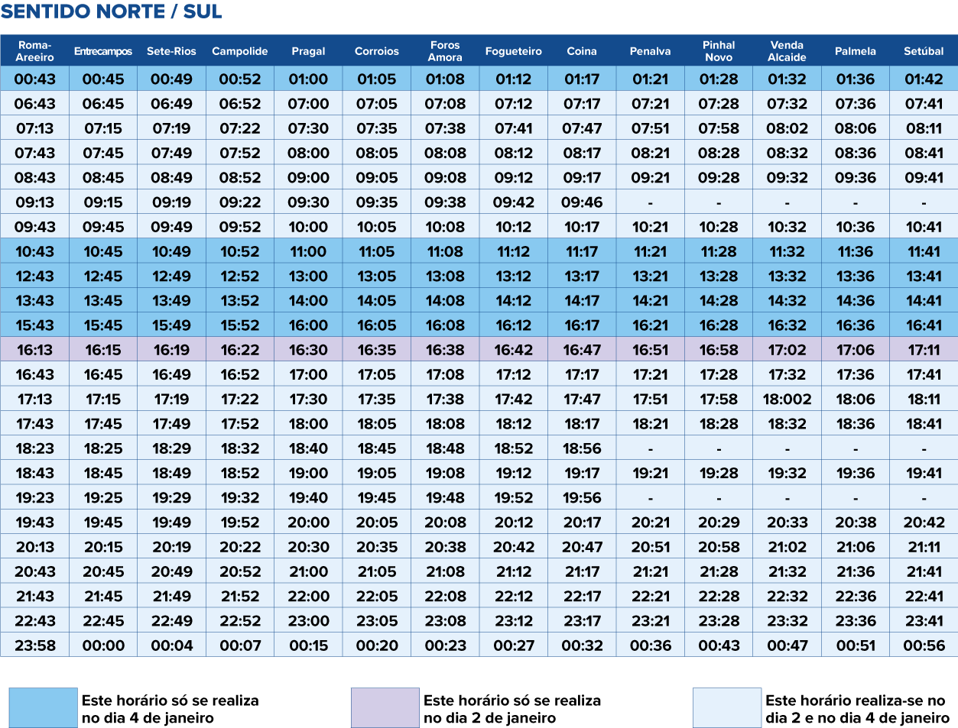
Task: Select the Palmela column header
Action: 856,51
